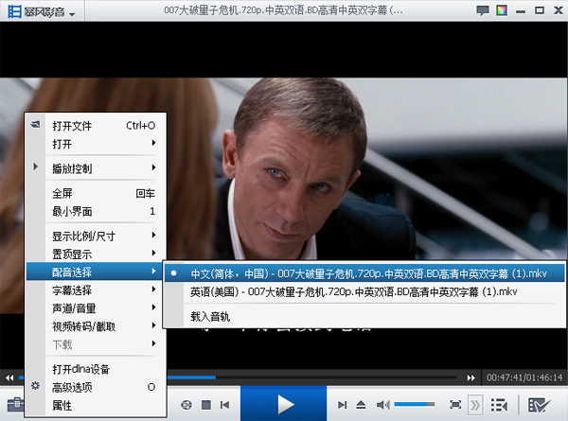The image size is (568, 421).
Task: Open the toolbox icon at bottom left
Action: point(15,404)
